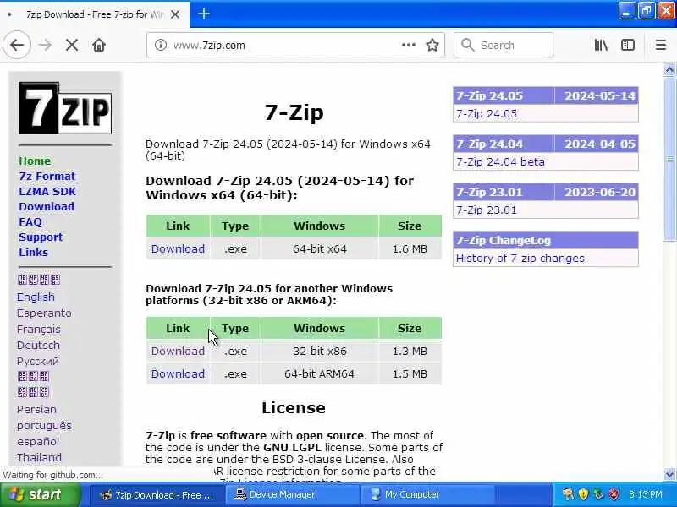Open a new tab with plus icon

[x=204, y=14]
